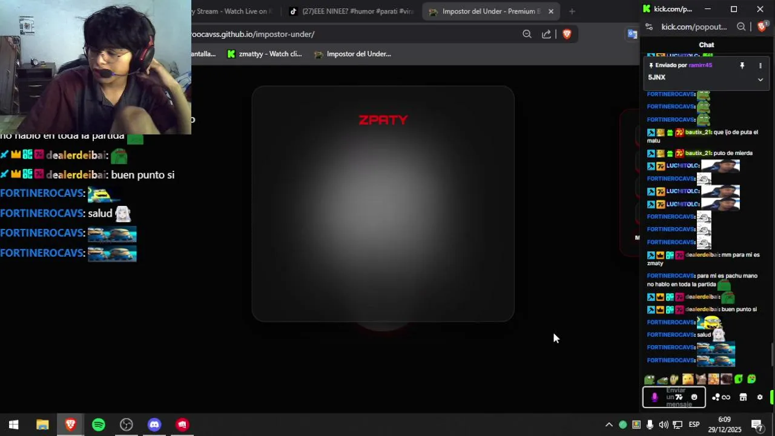Image resolution: width=775 pixels, height=436 pixels.
Task: Click the green send bar at chat edge
Action: click(x=772, y=397)
